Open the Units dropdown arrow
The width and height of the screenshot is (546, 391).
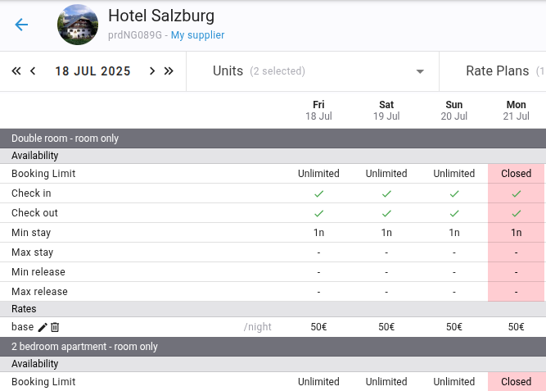tap(420, 71)
